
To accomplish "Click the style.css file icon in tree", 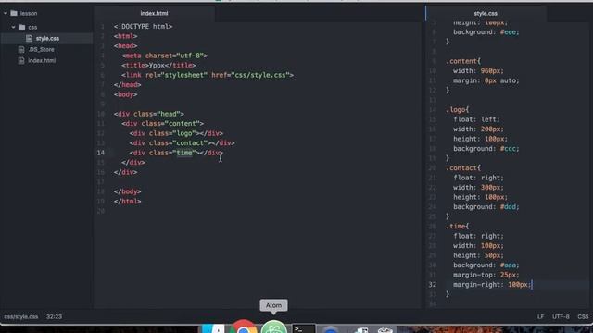I will pos(29,39).
